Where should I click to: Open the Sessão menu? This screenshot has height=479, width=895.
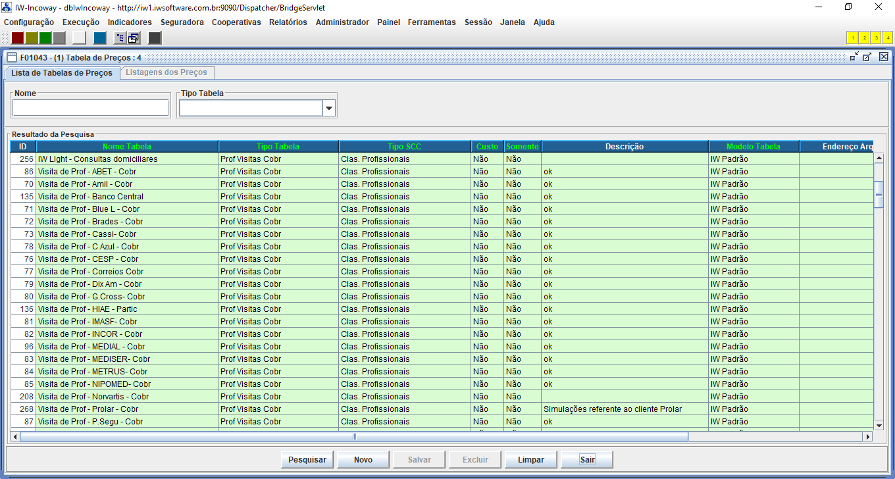pos(478,22)
